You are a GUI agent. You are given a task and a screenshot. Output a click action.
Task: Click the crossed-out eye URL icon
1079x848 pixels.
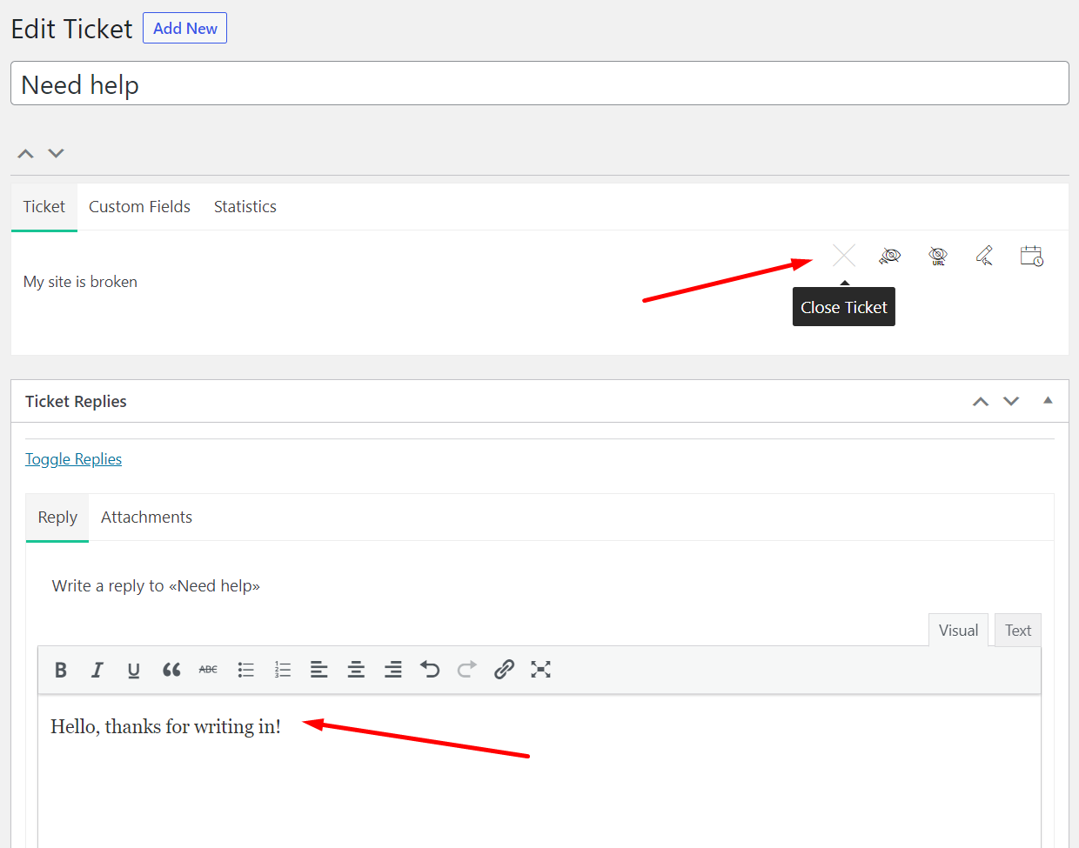pyautogui.click(x=937, y=256)
